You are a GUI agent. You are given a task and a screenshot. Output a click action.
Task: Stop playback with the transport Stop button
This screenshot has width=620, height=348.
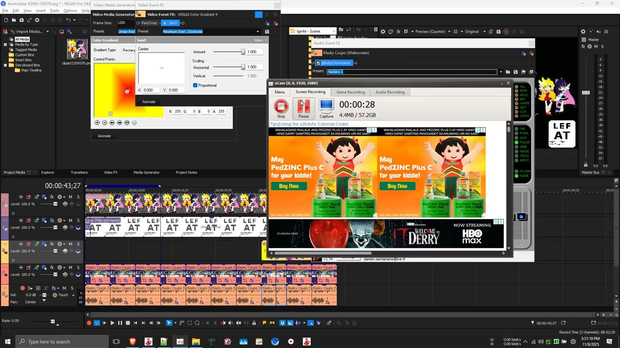(127, 323)
